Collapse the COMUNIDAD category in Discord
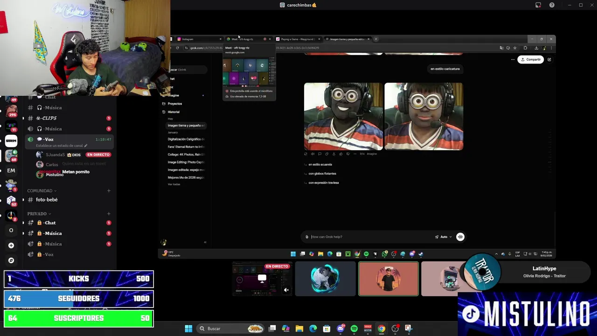 (42, 191)
